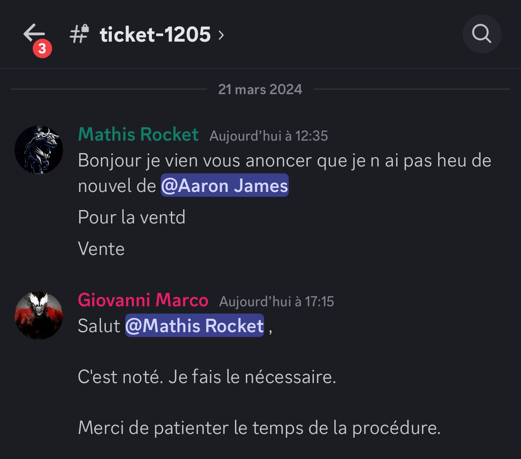Tap the "Vente" message
Image resolution: width=521 pixels, height=459 pixels.
101,249
